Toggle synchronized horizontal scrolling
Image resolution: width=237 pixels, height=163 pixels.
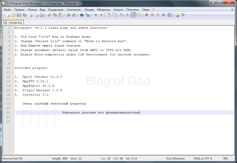point(114,15)
